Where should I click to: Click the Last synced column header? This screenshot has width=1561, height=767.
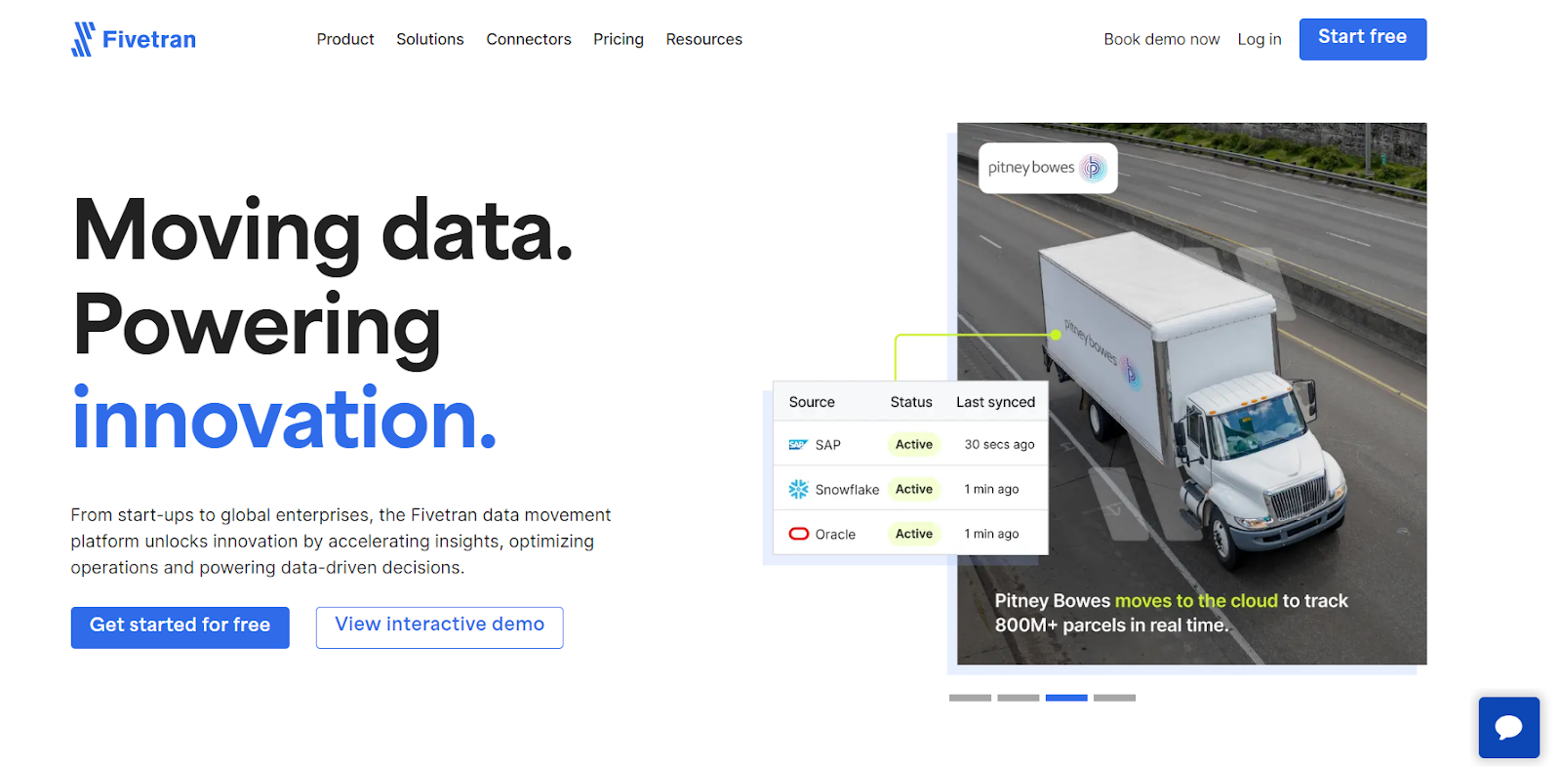coord(995,402)
